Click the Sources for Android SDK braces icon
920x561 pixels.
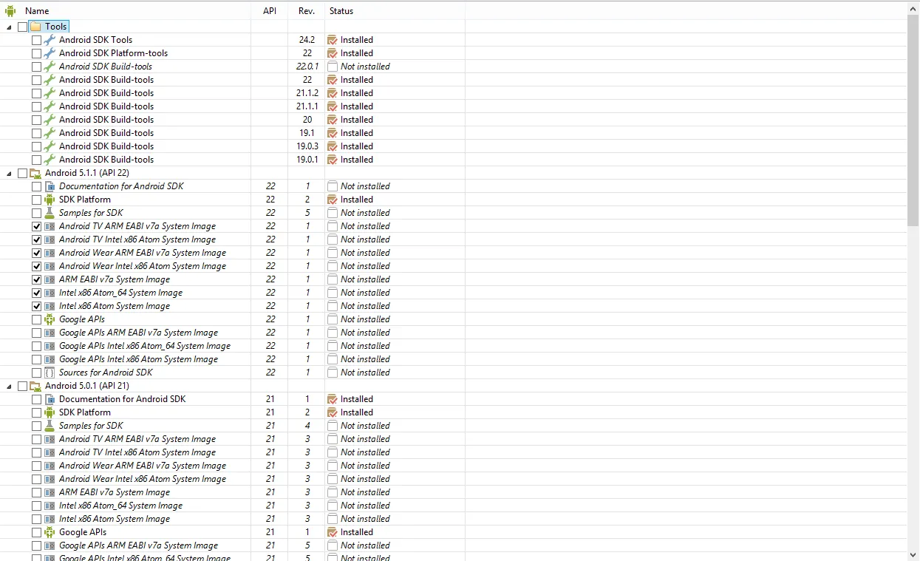coord(50,373)
